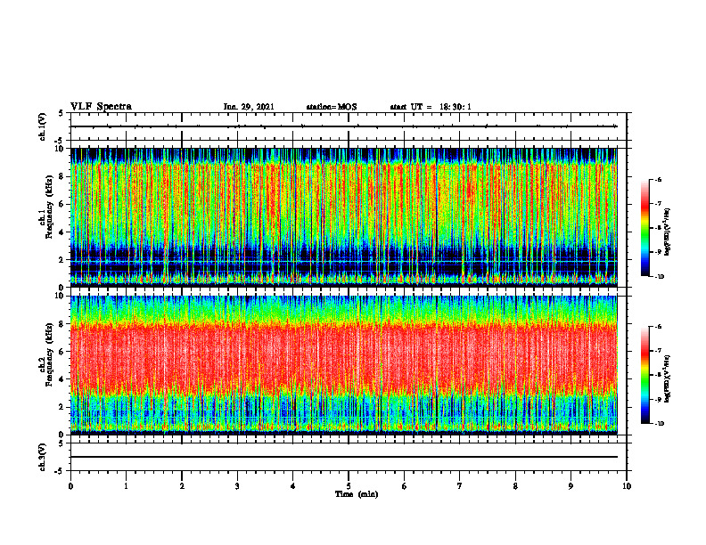Image resolution: width=706 pixels, height=545 pixels.
Task: Click the "ch.3(V)" waveform axis label
Action: pos(43,457)
